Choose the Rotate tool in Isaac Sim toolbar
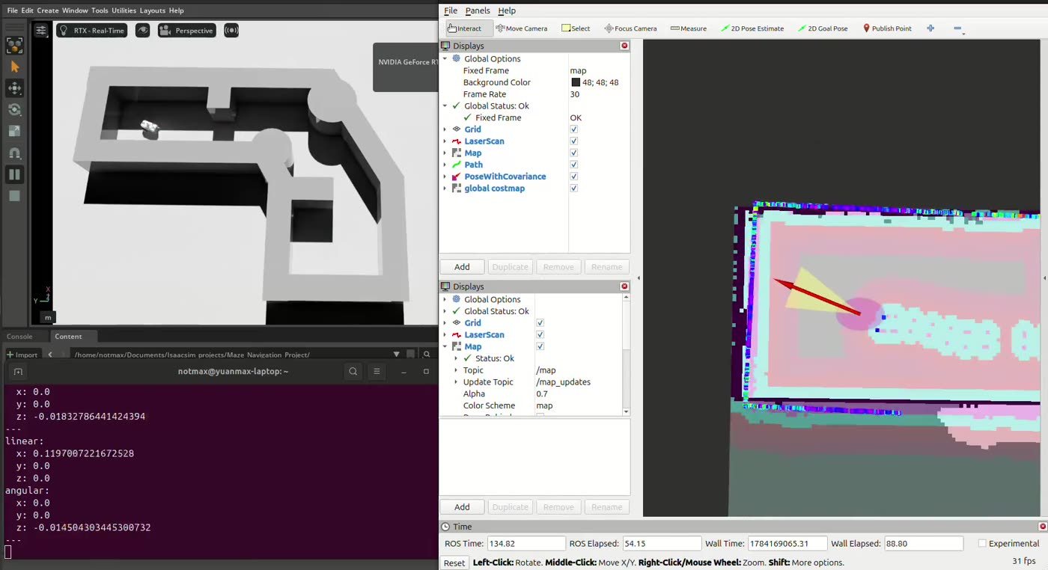 tap(14, 110)
